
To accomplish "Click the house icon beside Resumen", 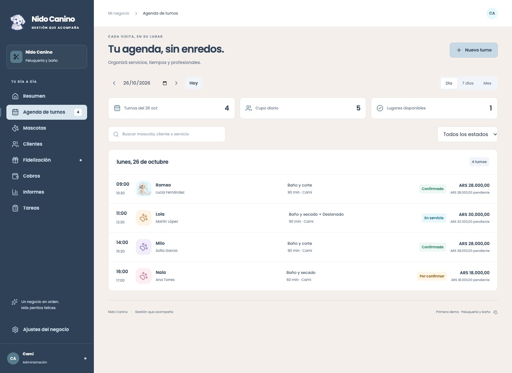I will (x=15, y=96).
